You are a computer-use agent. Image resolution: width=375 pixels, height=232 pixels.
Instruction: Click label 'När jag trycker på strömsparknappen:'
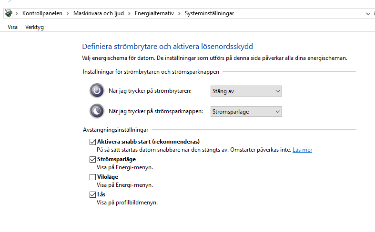tap(156, 111)
